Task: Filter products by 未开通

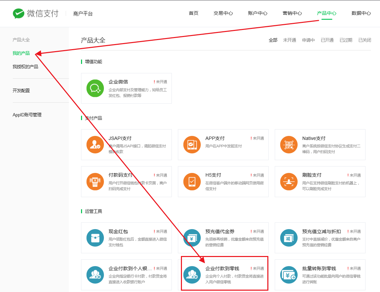Action: 290,40
